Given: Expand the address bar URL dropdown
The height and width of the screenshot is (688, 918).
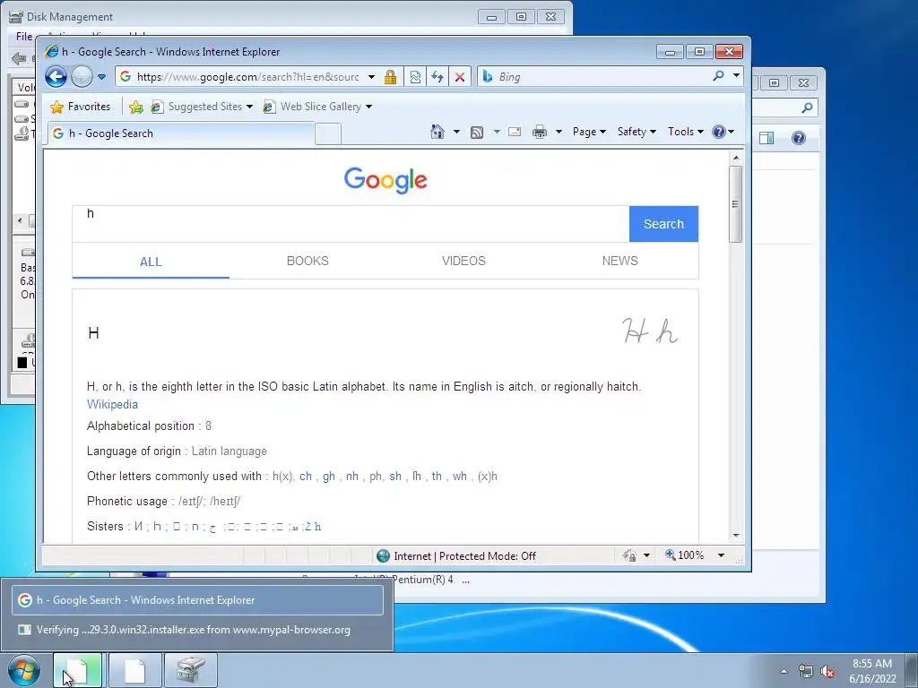Looking at the screenshot, I should (371, 77).
